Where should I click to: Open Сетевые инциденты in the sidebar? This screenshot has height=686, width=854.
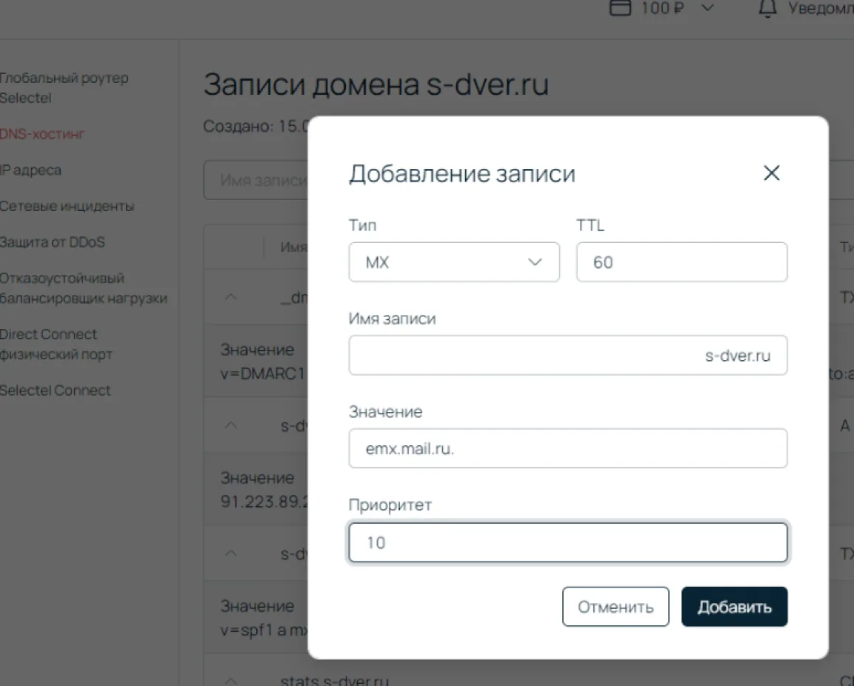tap(67, 206)
